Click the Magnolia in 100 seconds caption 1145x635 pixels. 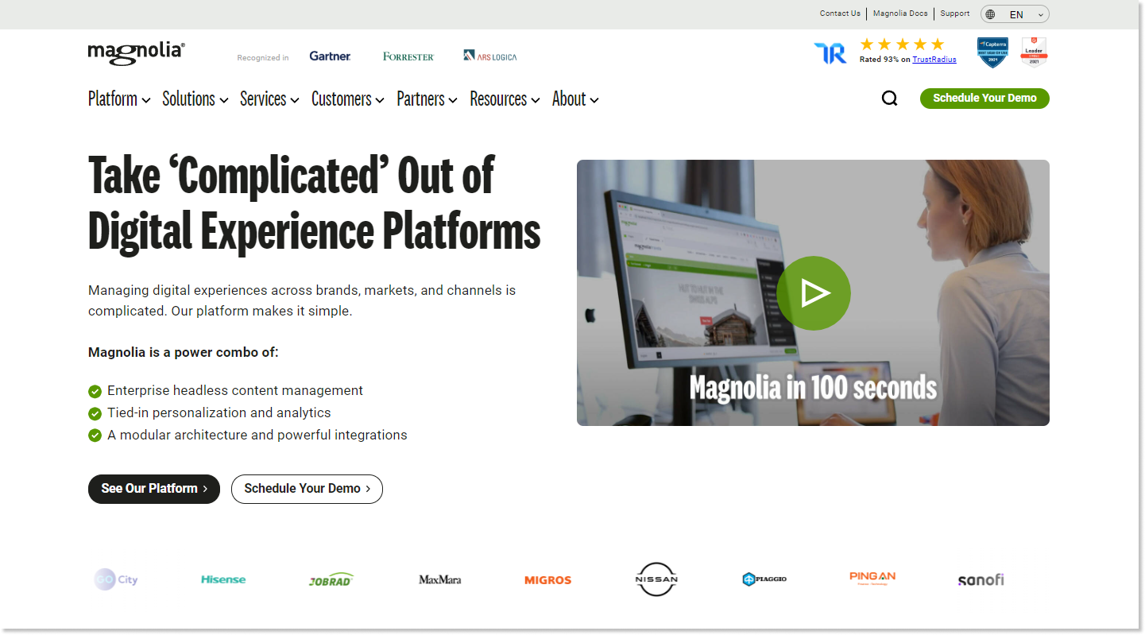pos(813,388)
